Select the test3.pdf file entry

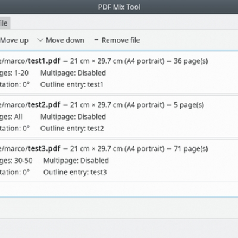pyautogui.click(x=119, y=161)
